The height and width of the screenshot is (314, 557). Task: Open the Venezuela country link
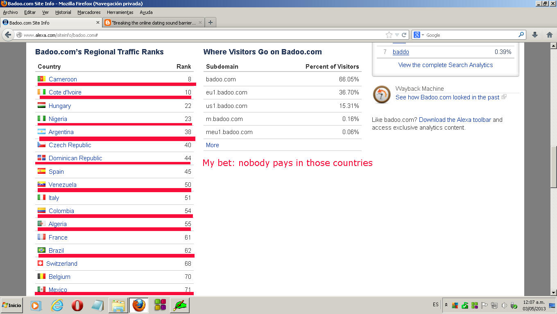[62, 185]
